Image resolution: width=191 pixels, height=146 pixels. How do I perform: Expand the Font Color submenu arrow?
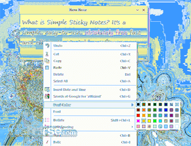coord(132,105)
